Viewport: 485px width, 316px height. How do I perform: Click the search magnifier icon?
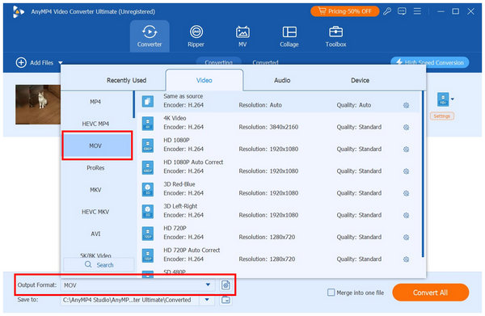tap(88, 264)
